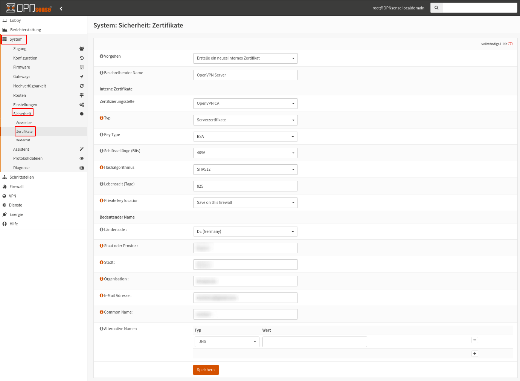Click the Lebenszeit (Tage) input field
The width and height of the screenshot is (520, 381).
245,186
